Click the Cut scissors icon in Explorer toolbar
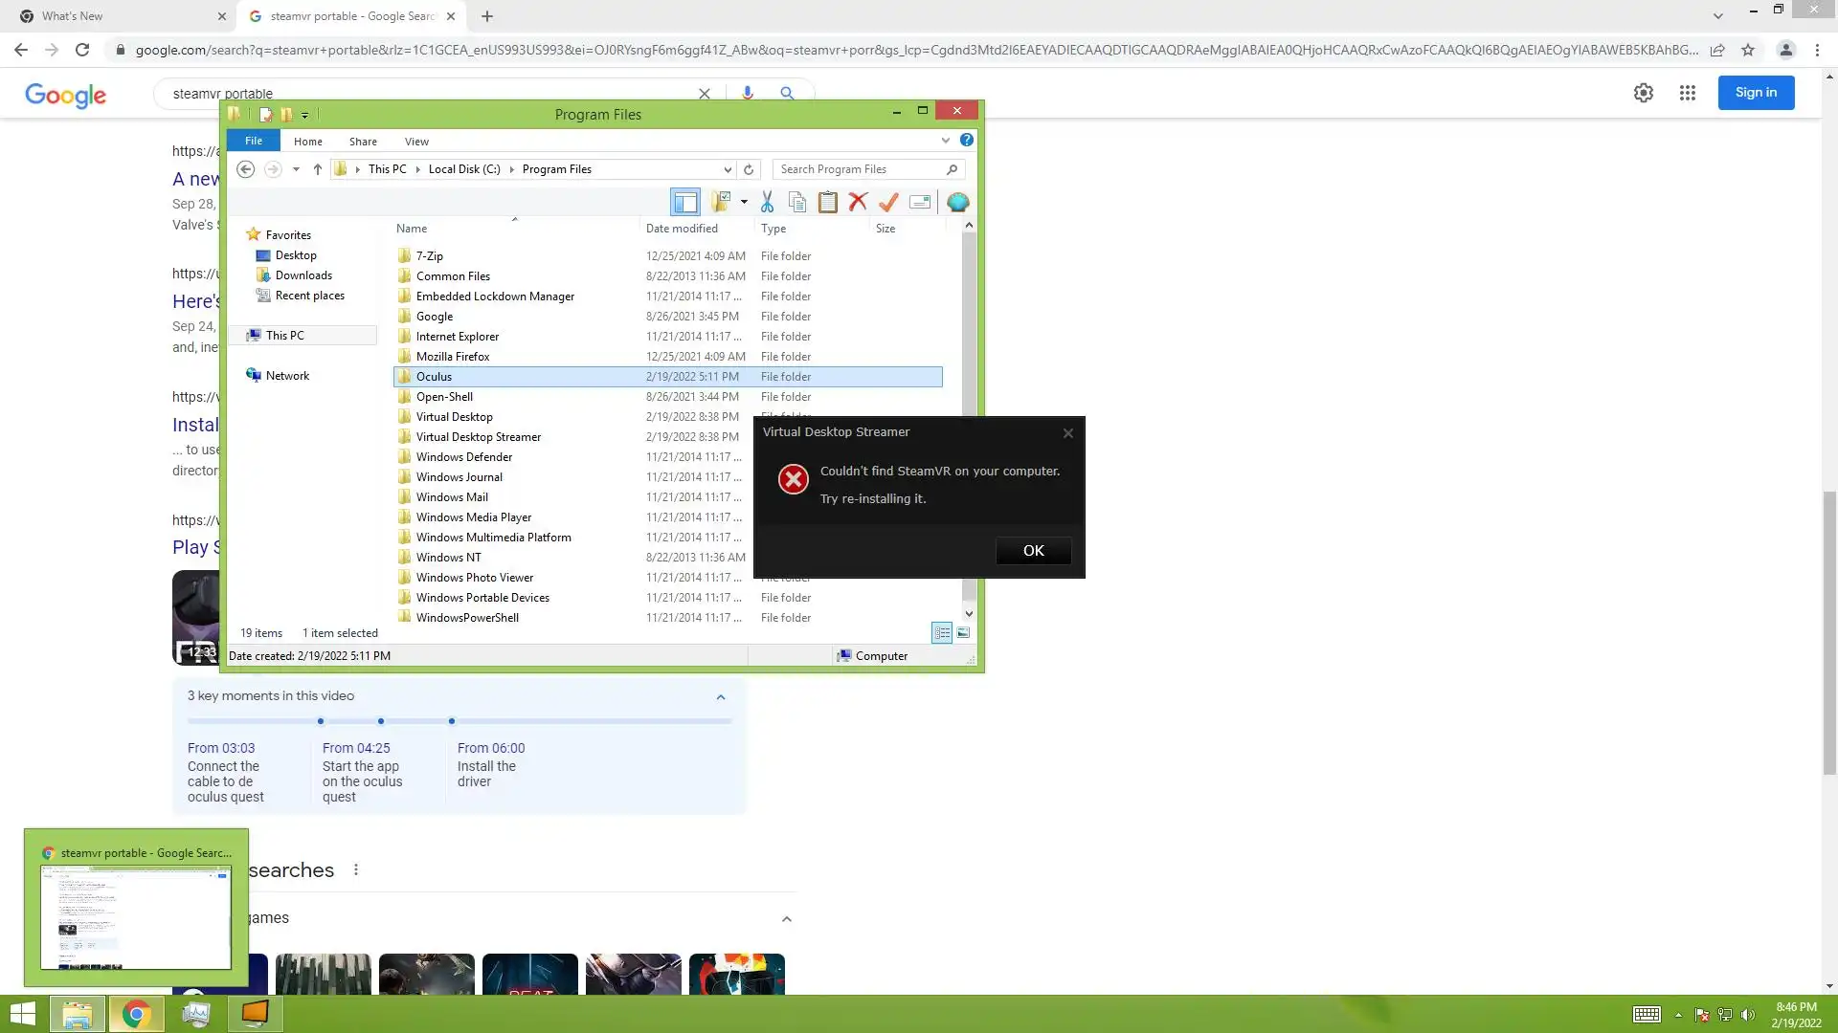The image size is (1838, 1033). [767, 202]
